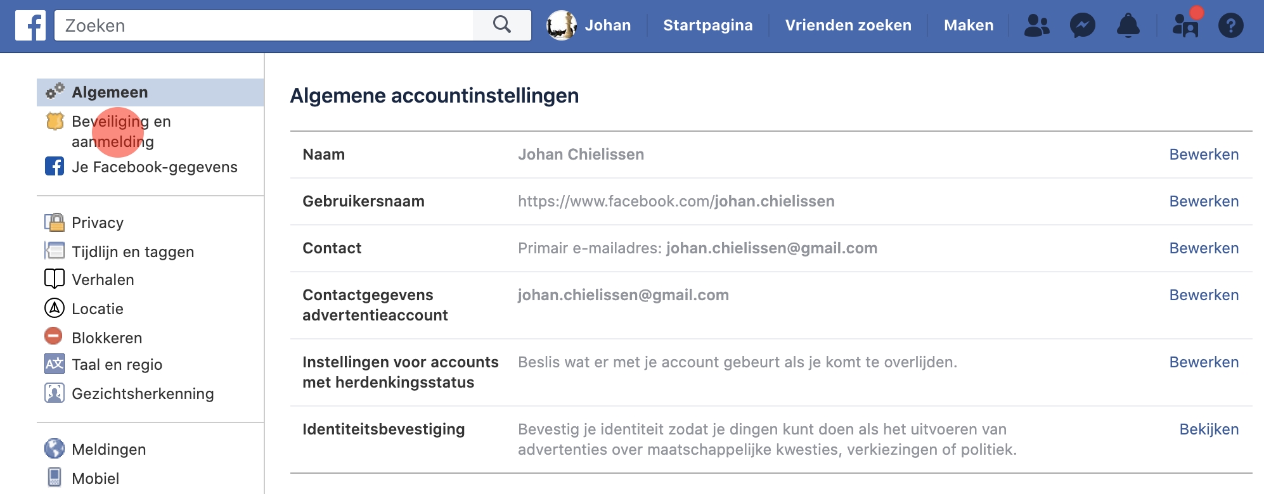
Task: Select Blokkeren in the sidebar
Action: tap(106, 338)
